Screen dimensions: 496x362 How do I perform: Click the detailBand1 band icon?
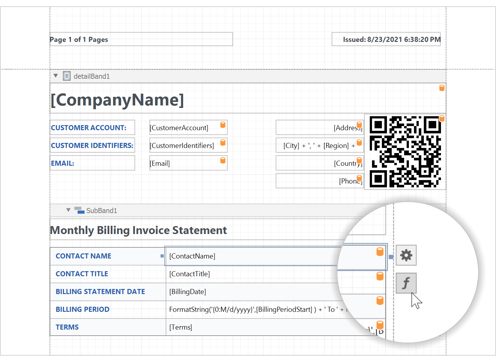tap(67, 76)
